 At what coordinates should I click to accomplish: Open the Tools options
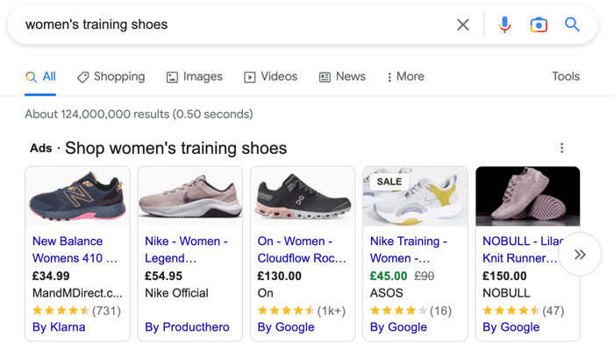click(566, 76)
